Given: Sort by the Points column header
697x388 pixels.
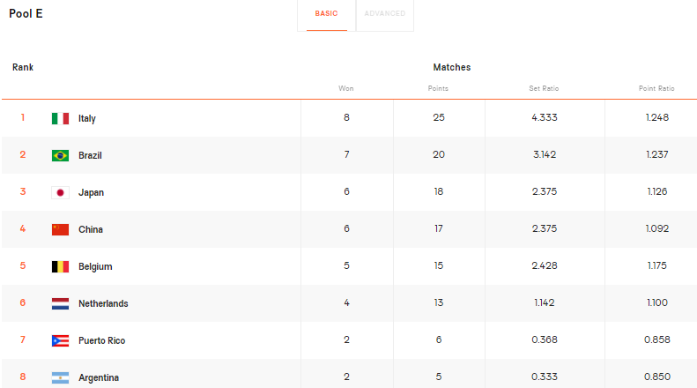Looking at the screenshot, I should point(438,88).
